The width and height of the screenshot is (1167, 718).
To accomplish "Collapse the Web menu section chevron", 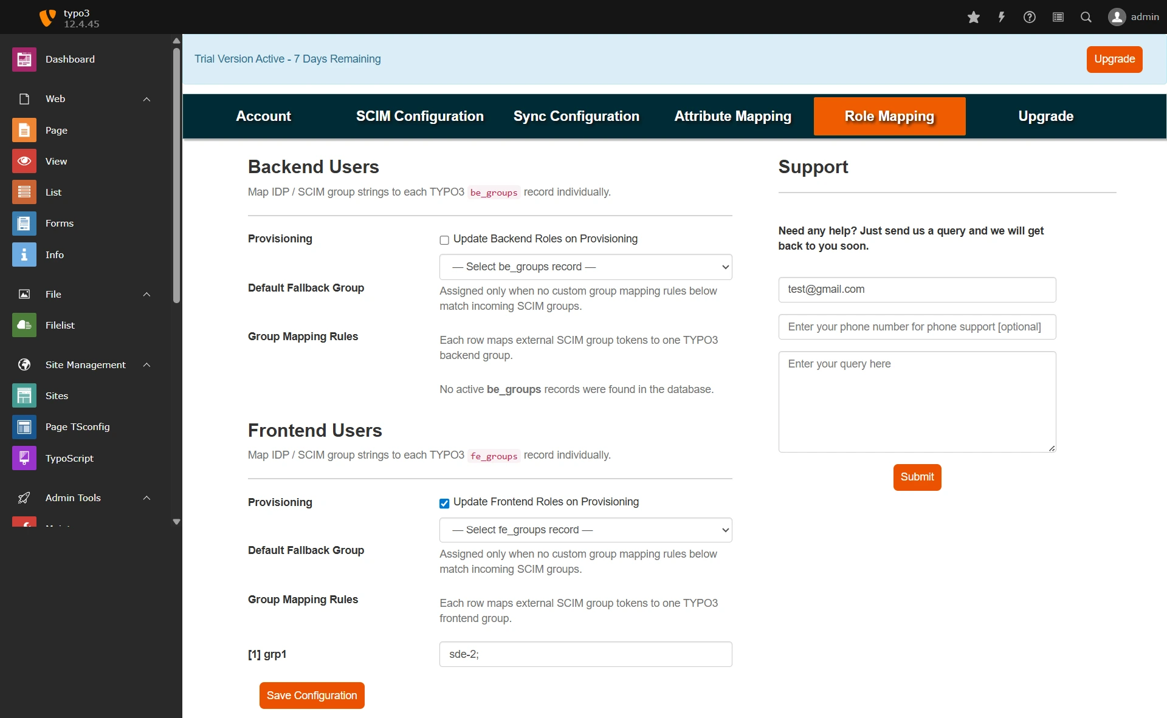I will (146, 99).
